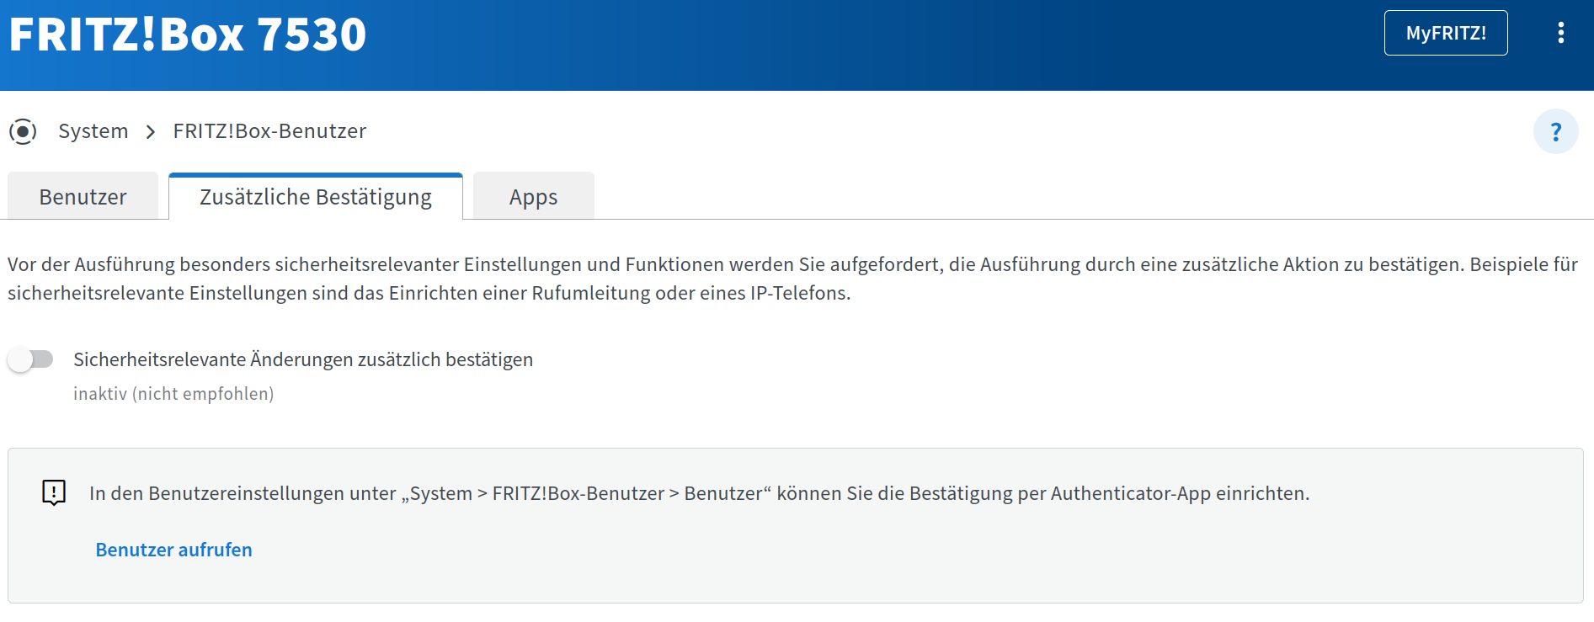Click the info icon in the notice box
This screenshot has height=622, width=1594.
[54, 492]
